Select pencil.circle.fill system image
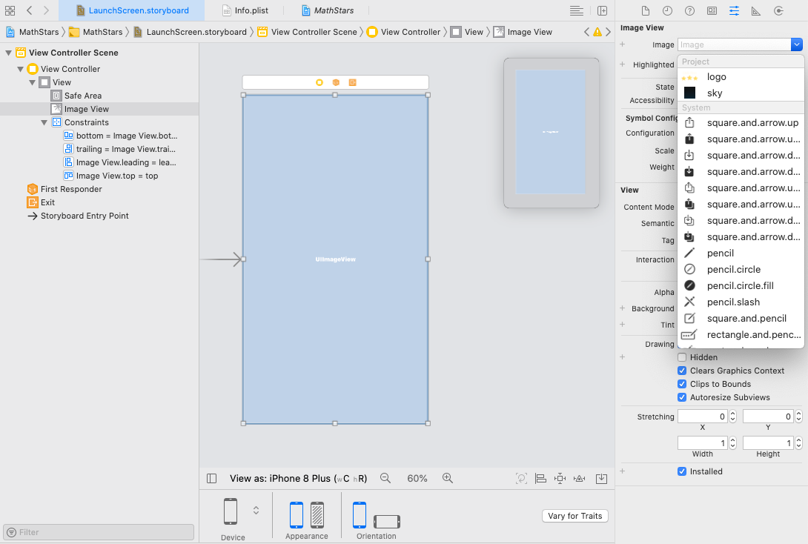808x544 pixels. [x=741, y=286]
